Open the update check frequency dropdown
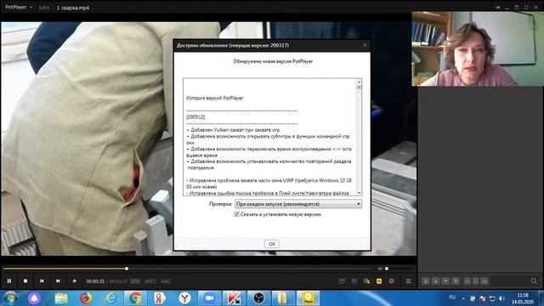 click(x=298, y=204)
